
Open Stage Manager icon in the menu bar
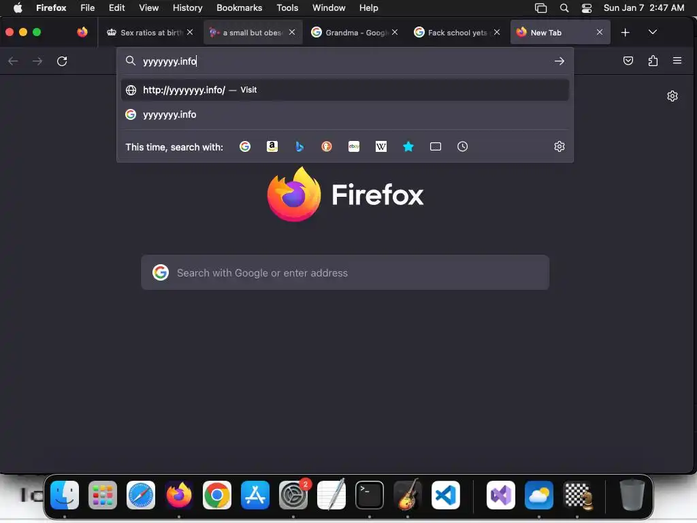pyautogui.click(x=540, y=8)
